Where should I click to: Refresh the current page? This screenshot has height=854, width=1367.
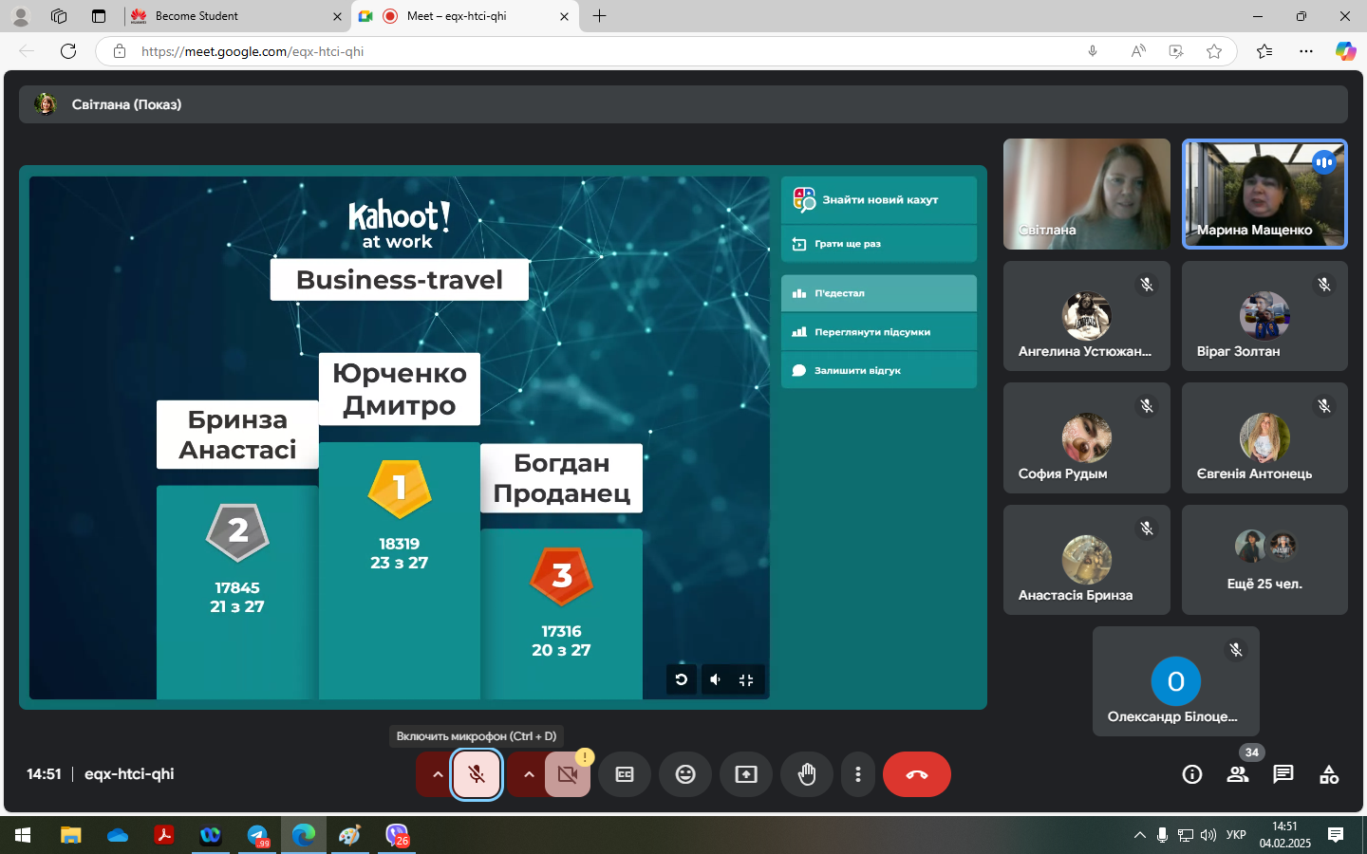click(x=68, y=51)
